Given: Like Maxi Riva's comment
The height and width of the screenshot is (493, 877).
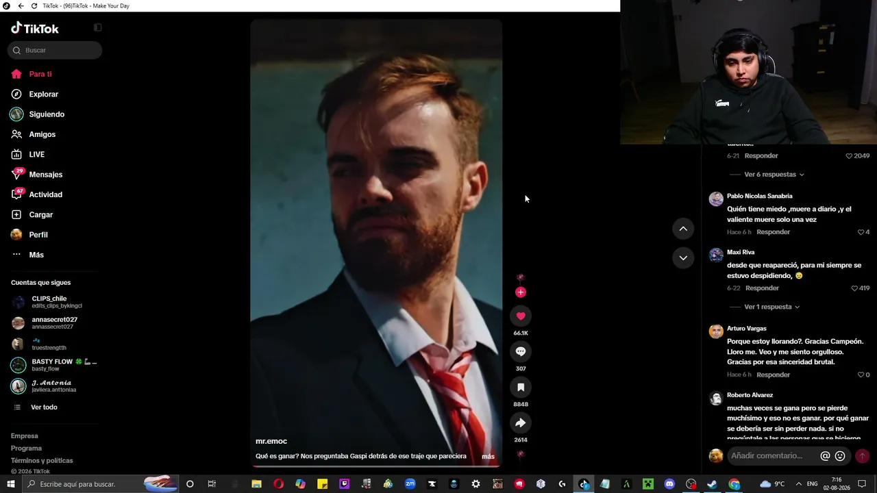Looking at the screenshot, I should (854, 288).
